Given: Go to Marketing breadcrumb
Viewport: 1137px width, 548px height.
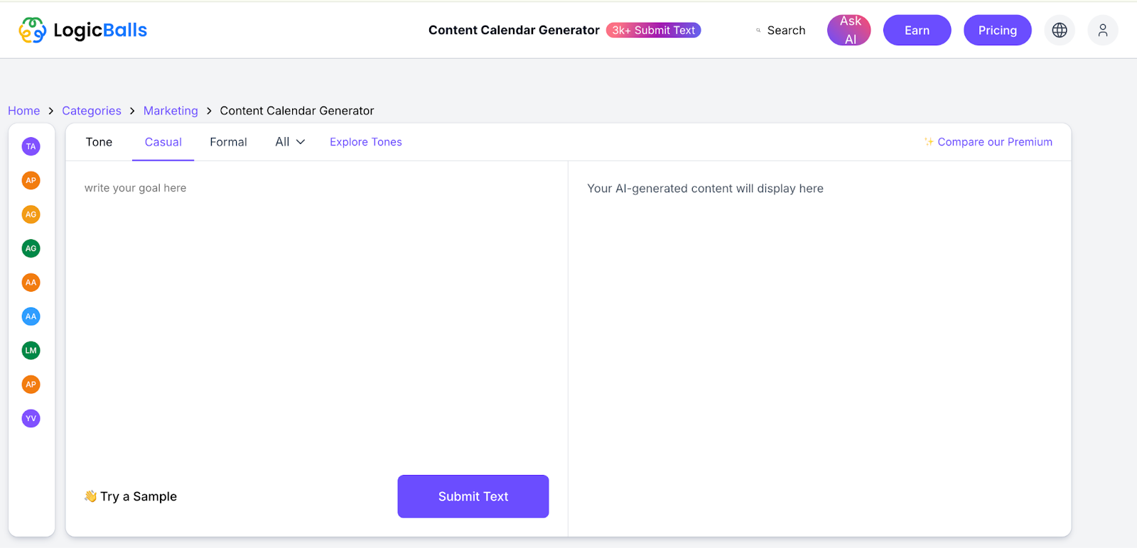Looking at the screenshot, I should 171,111.
